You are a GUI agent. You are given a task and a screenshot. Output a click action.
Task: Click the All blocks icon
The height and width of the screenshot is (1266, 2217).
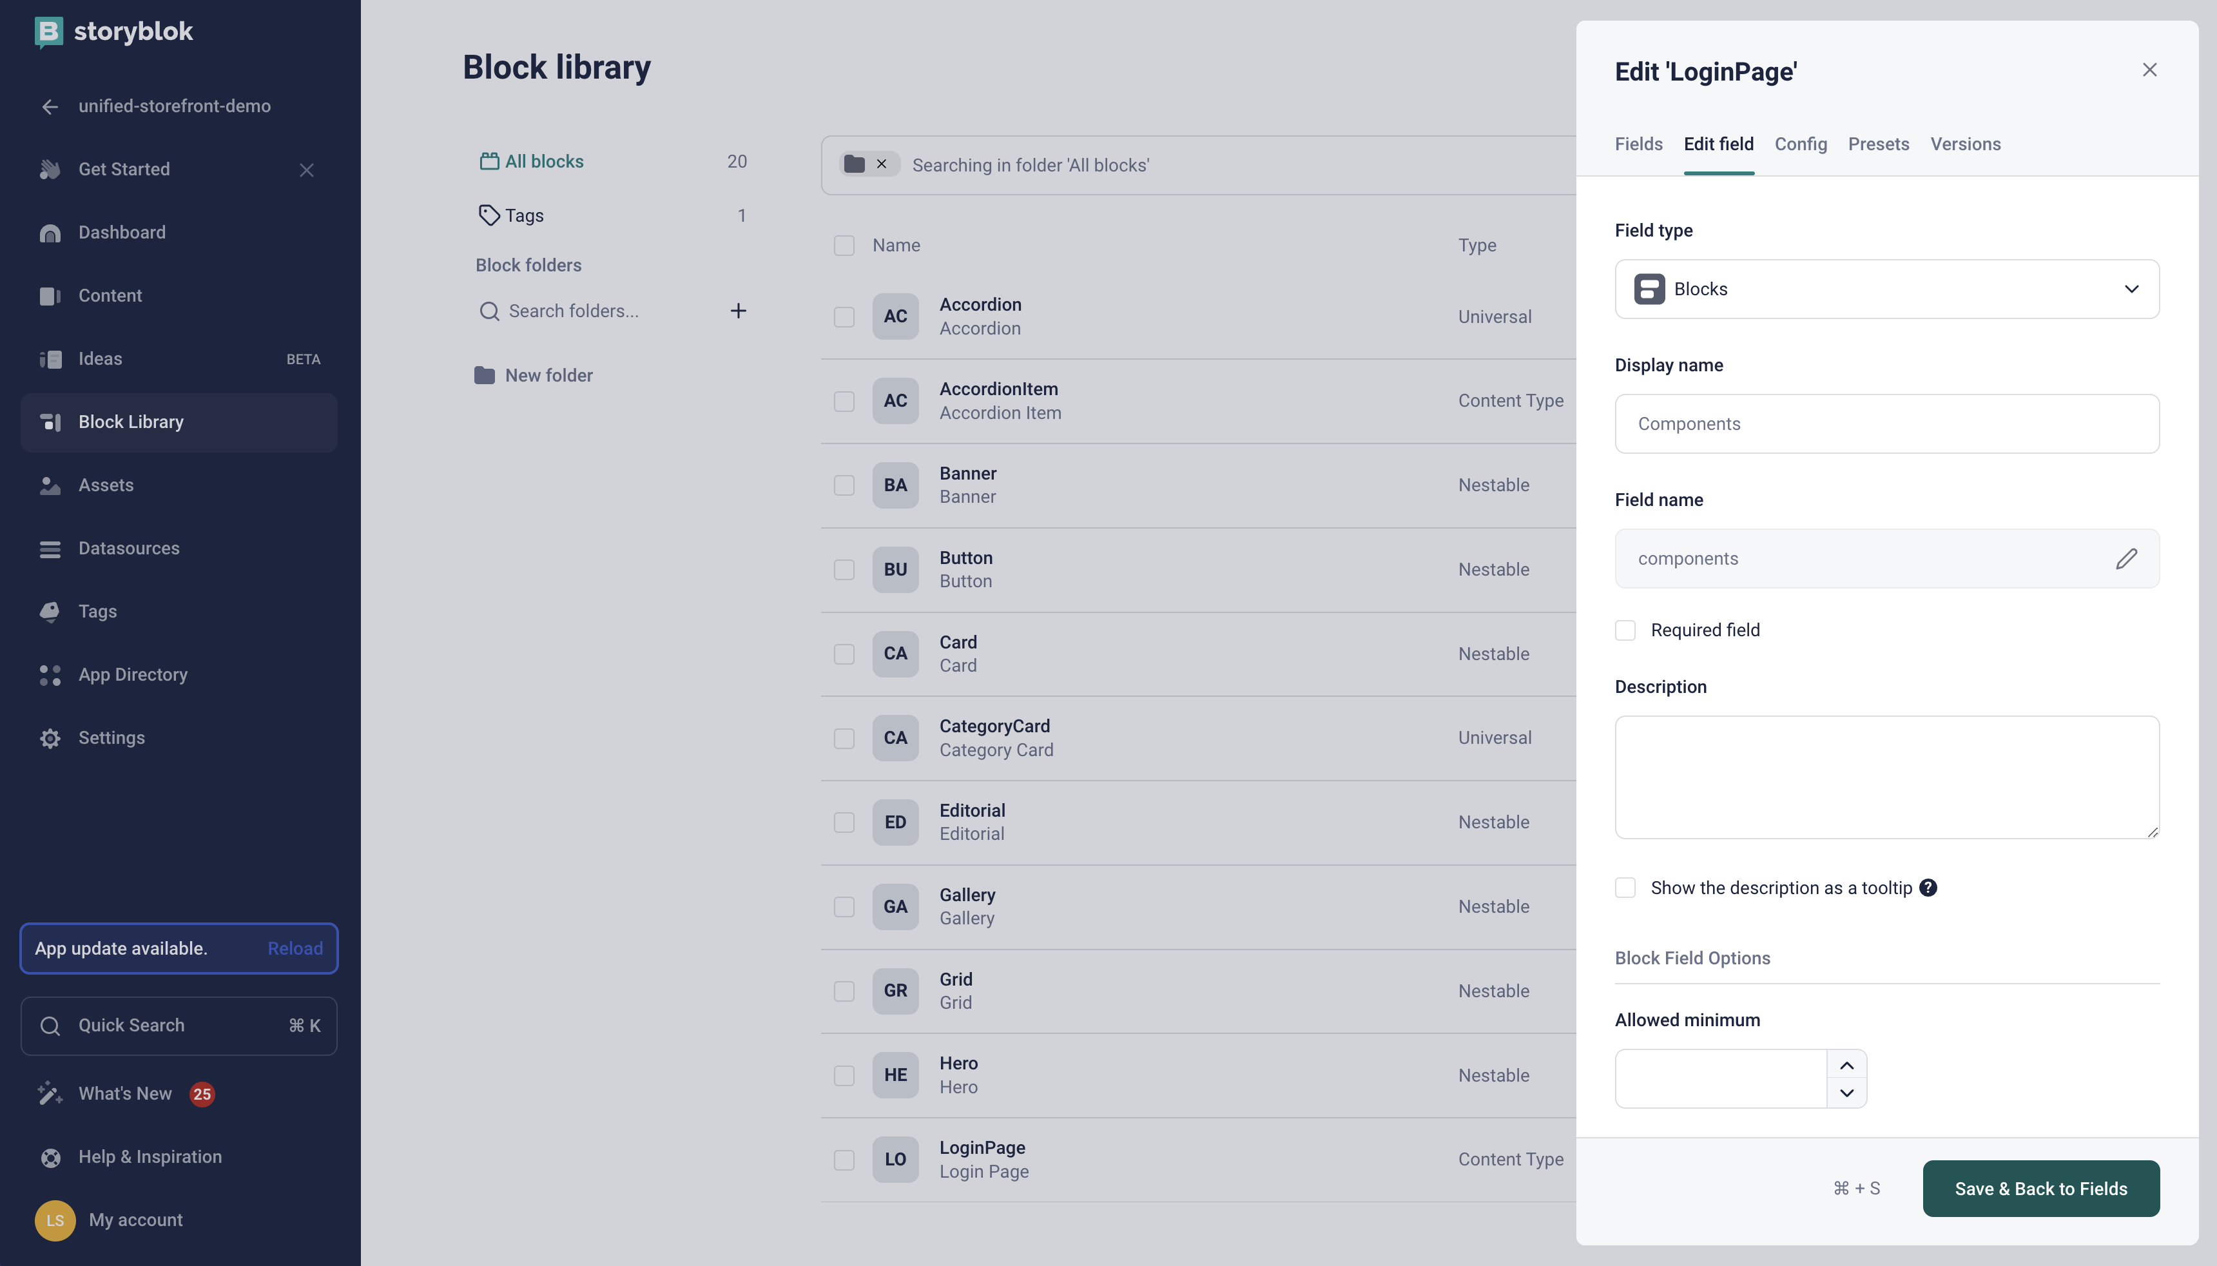point(489,161)
